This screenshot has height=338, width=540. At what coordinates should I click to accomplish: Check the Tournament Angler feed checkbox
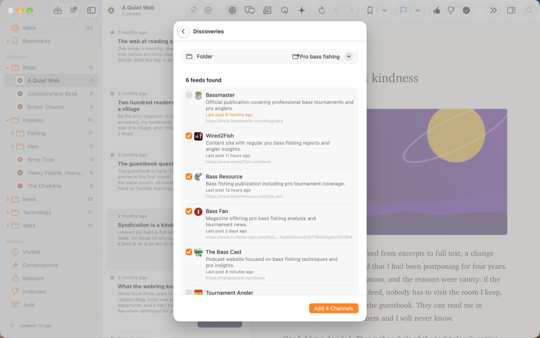coord(189,292)
